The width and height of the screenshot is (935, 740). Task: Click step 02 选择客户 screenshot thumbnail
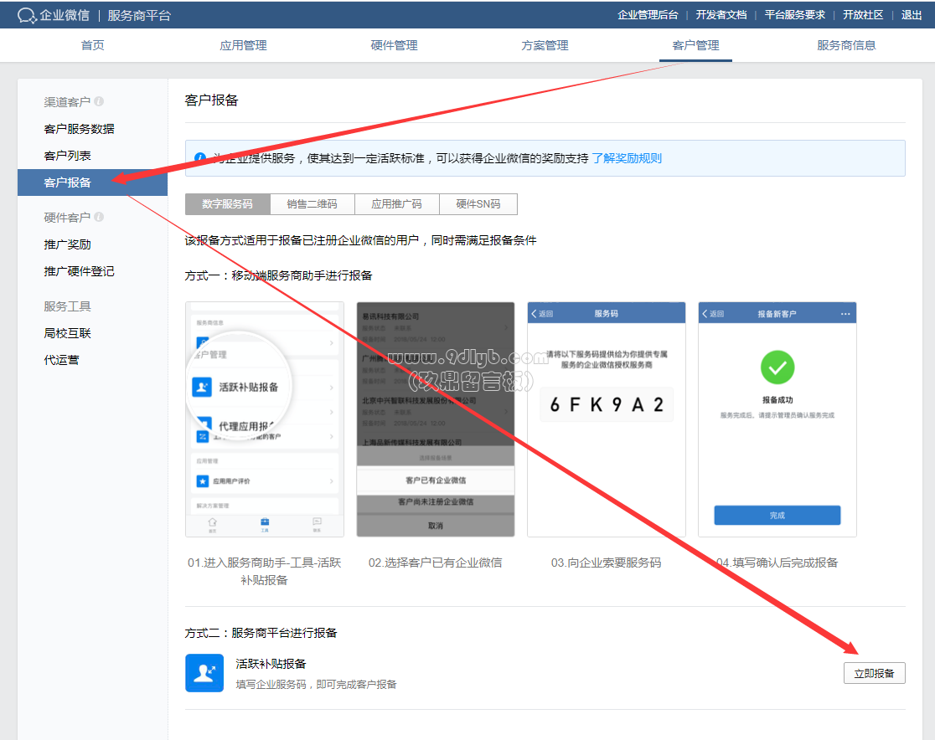[436, 419]
